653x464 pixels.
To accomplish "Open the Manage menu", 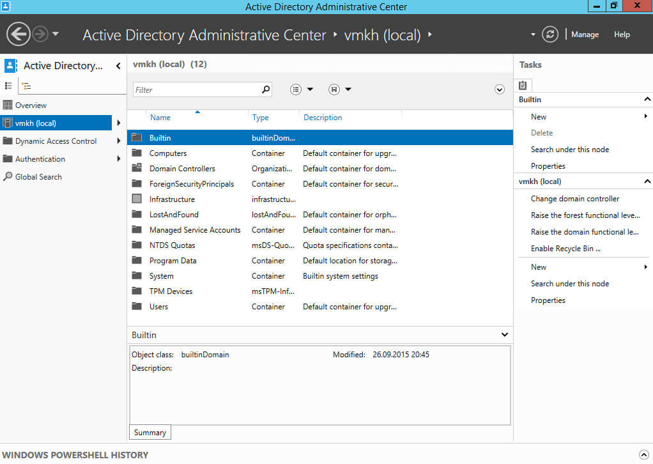I will [x=585, y=35].
